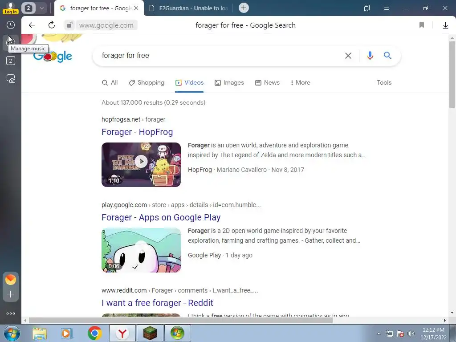456x342 pixels.
Task: Open the volume speaker tray icon
Action: click(411, 334)
